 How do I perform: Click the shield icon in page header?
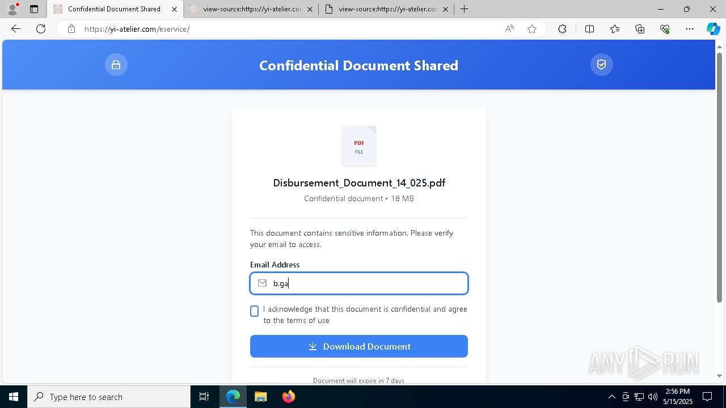click(x=602, y=65)
